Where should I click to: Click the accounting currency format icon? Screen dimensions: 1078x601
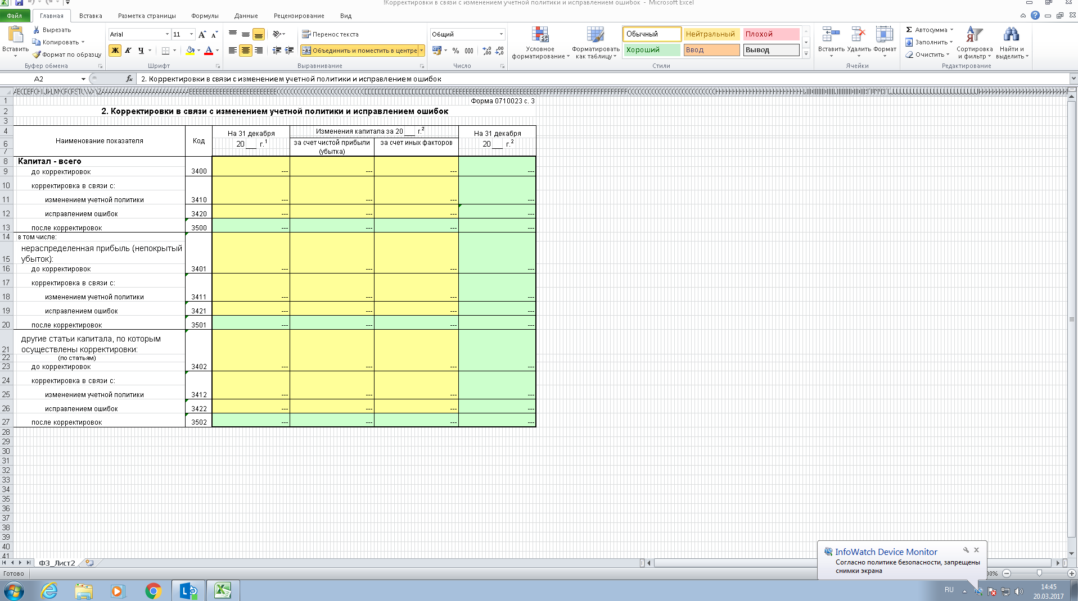coord(437,51)
